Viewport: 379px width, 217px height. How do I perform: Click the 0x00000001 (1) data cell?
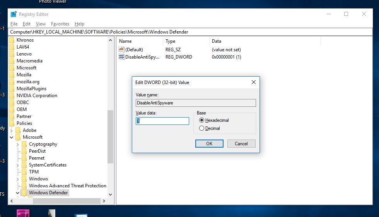[227, 57]
